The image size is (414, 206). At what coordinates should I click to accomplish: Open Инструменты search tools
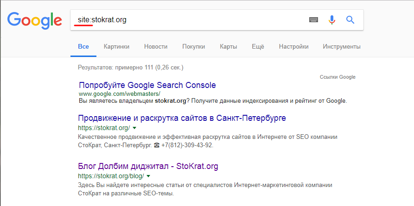pyautogui.click(x=342, y=47)
